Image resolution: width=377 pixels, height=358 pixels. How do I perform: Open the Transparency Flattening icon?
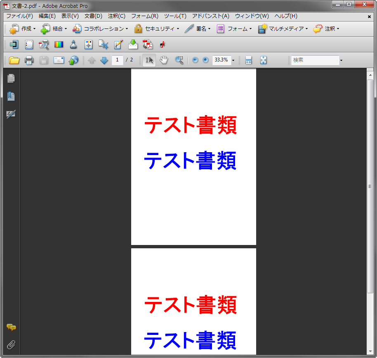click(133, 45)
